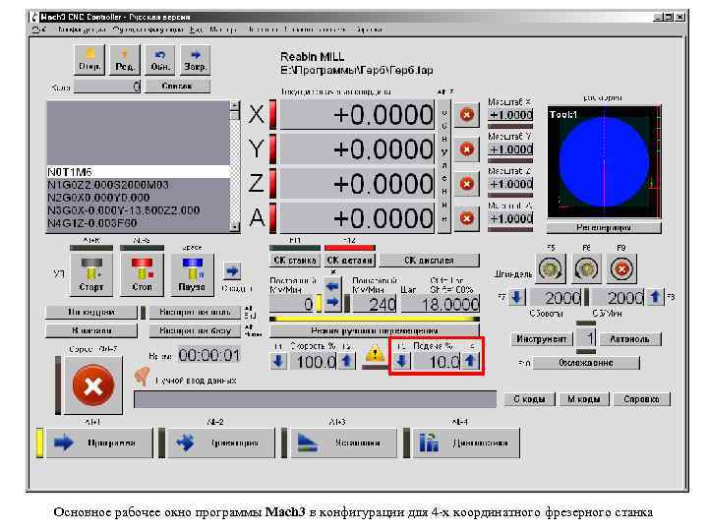Switch to the Диагностика screen tab
708x531 pixels.
tap(466, 442)
